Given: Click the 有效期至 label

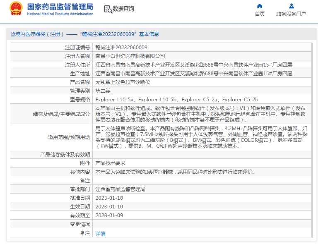Looking at the screenshot, I should (x=80, y=215).
